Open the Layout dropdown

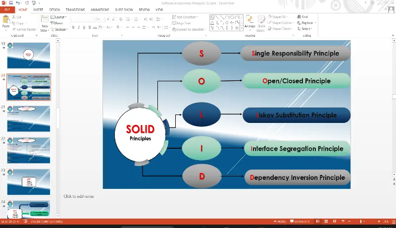[x=58, y=17]
